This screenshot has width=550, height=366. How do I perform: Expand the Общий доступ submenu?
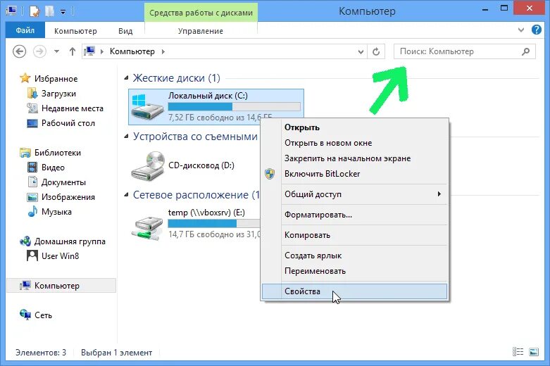click(355, 194)
